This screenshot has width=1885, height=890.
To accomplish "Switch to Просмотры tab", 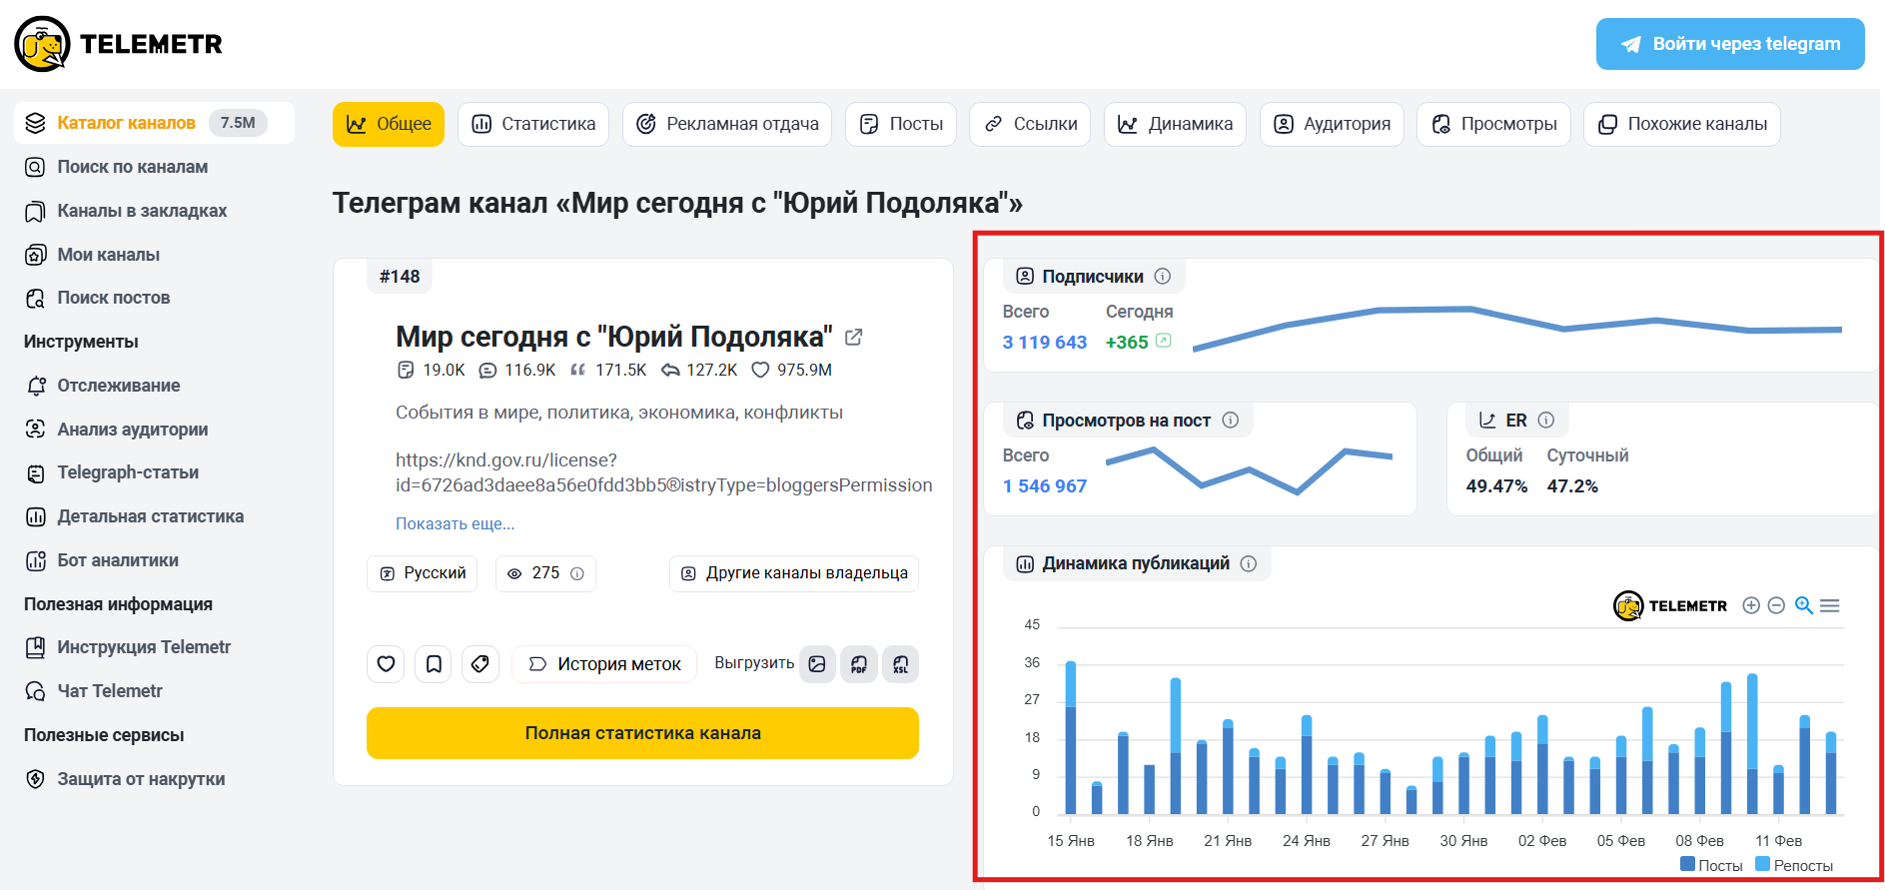I will point(1493,124).
